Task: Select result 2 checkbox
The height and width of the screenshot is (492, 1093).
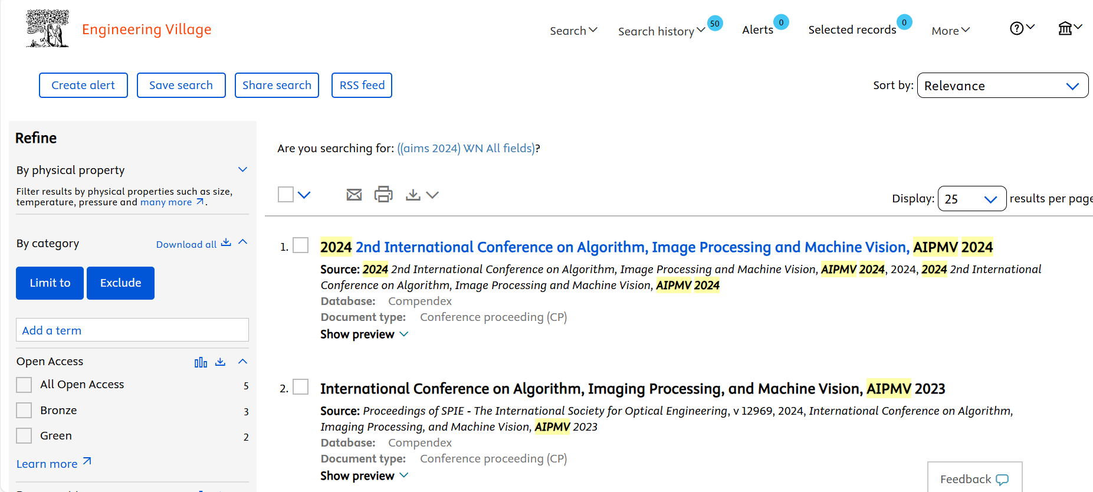Action: pos(301,386)
